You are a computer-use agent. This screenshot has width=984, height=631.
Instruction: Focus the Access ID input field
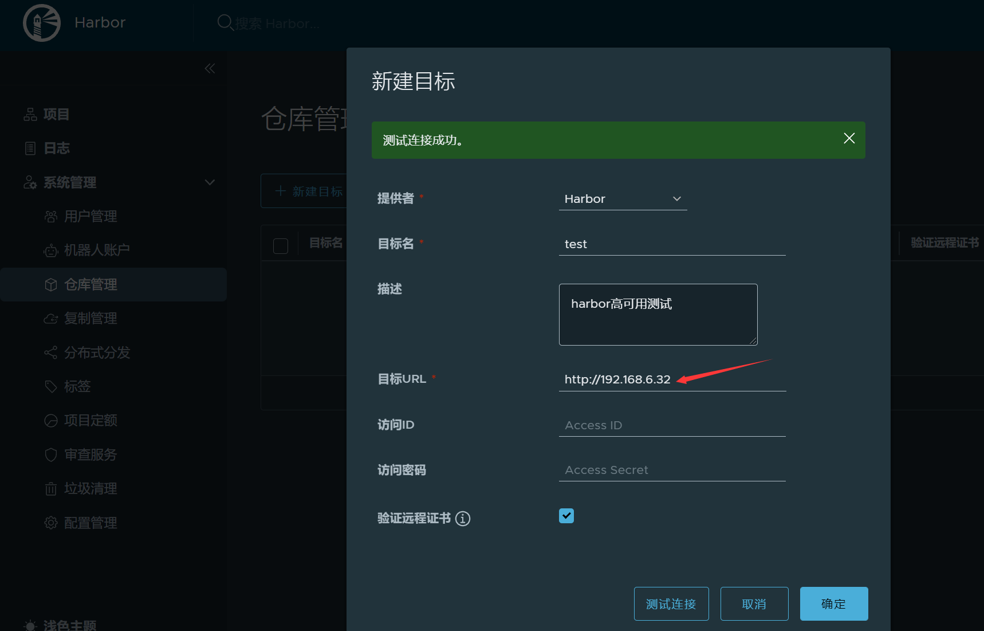(672, 425)
